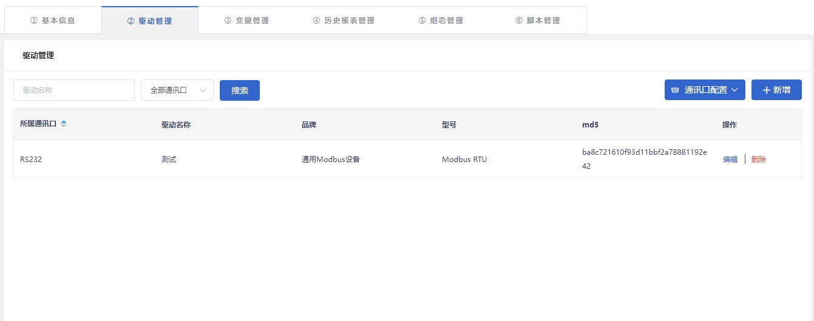Click the 新增 button

(776, 90)
